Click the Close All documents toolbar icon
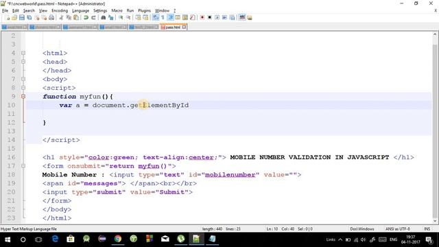439x247 pixels. pyautogui.click(x=44, y=17)
